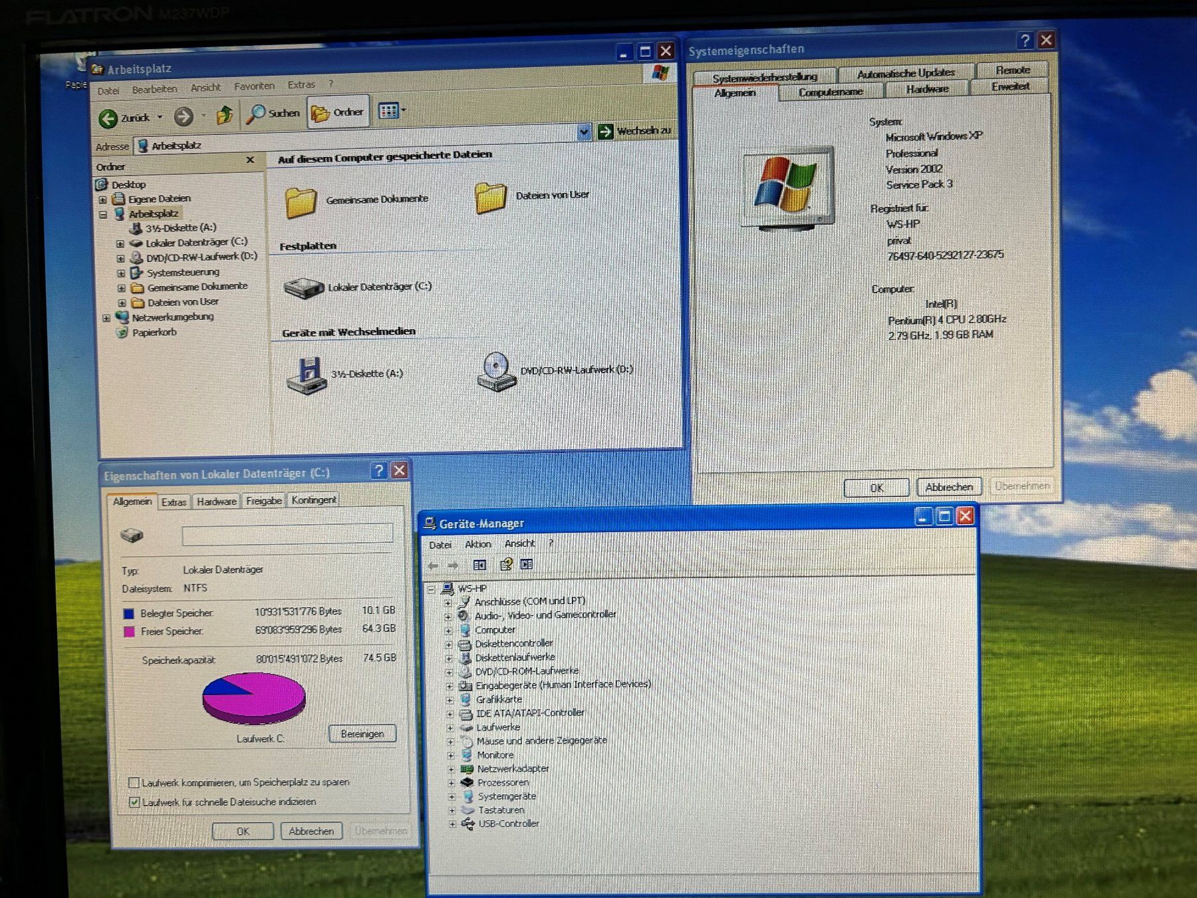
Task: Open the Extras menu in Arbeitsplatz
Action: (301, 85)
